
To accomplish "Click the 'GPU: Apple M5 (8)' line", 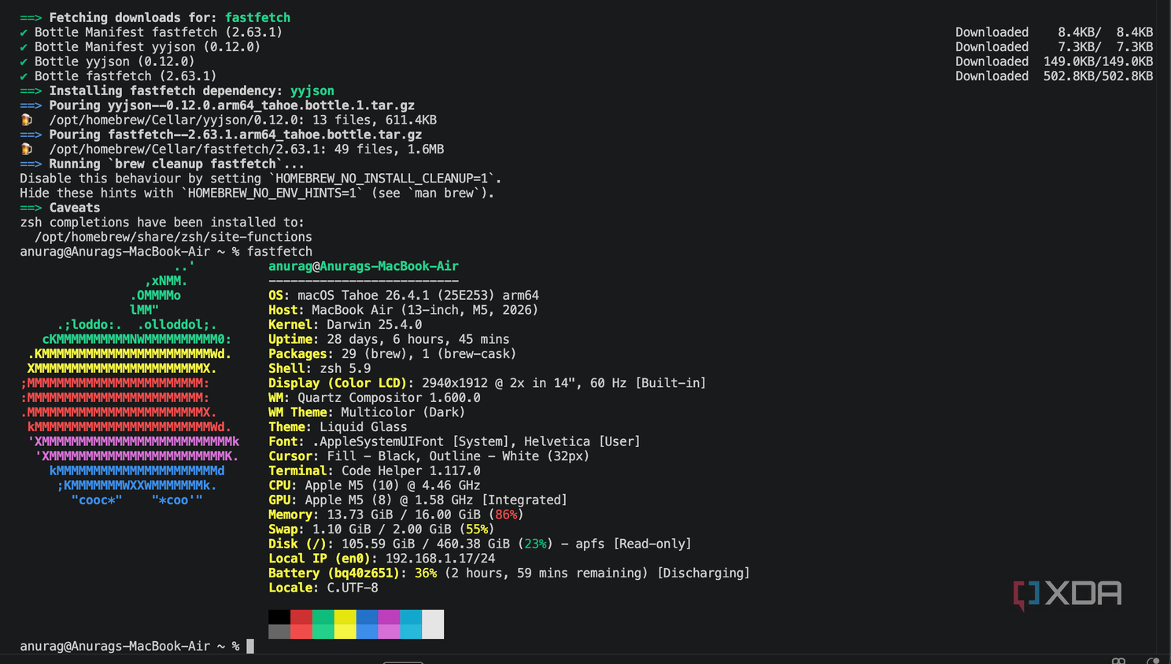I will pos(418,500).
